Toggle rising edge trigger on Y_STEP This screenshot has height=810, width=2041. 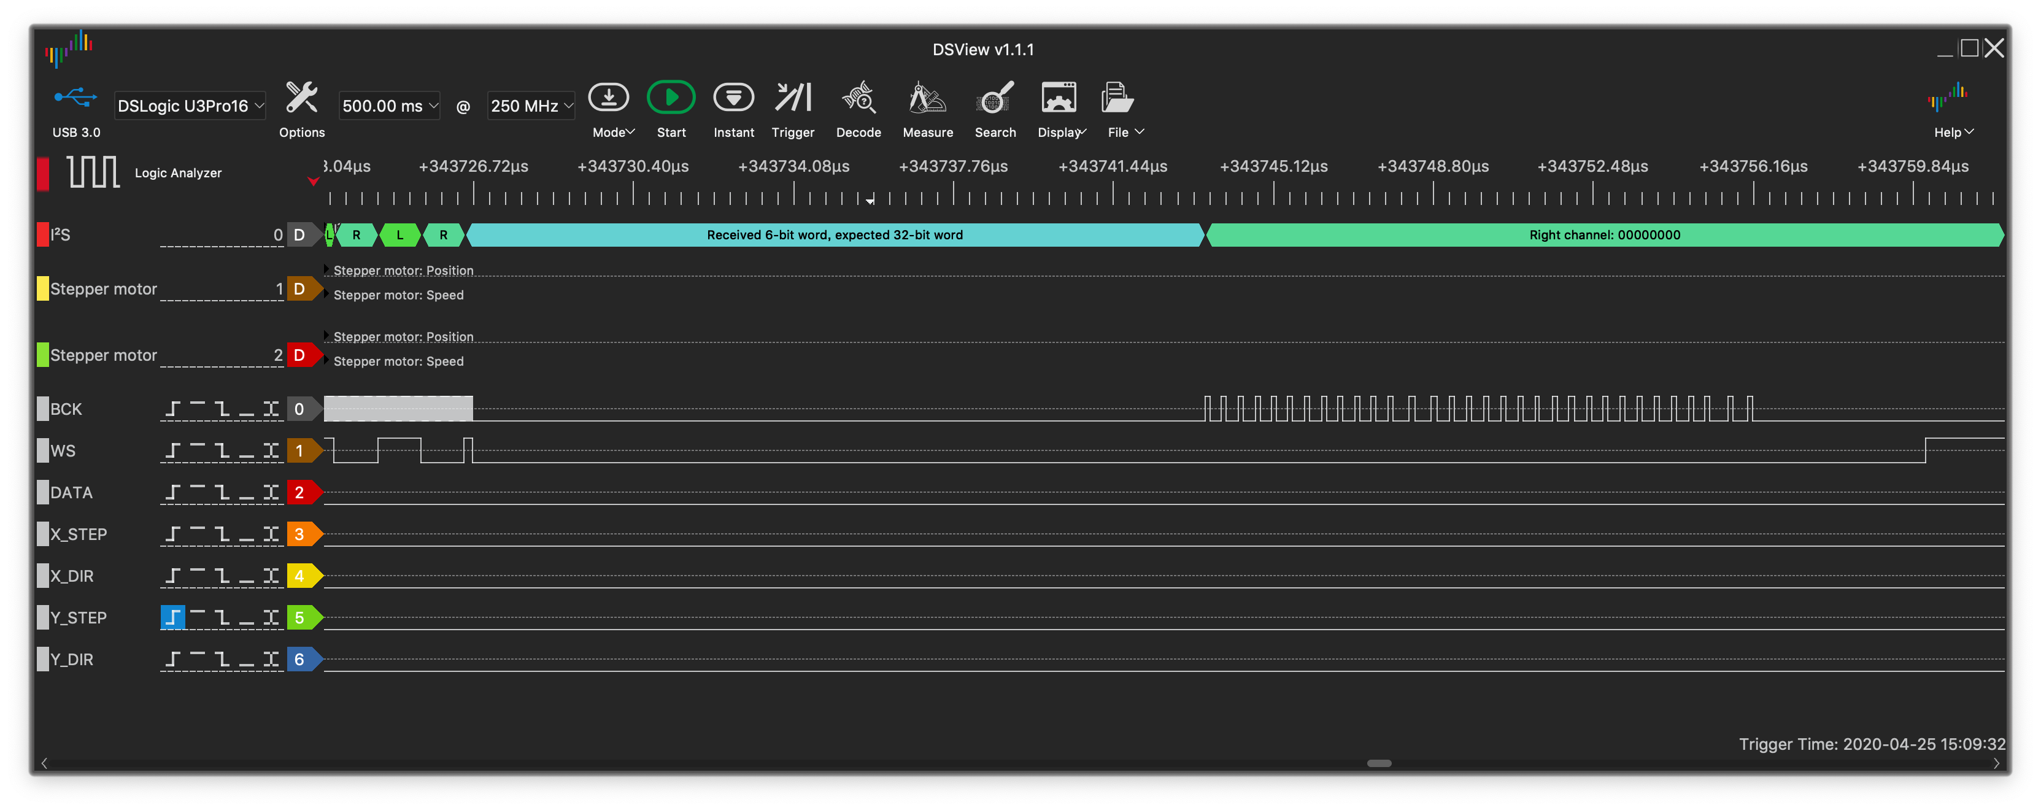[172, 617]
